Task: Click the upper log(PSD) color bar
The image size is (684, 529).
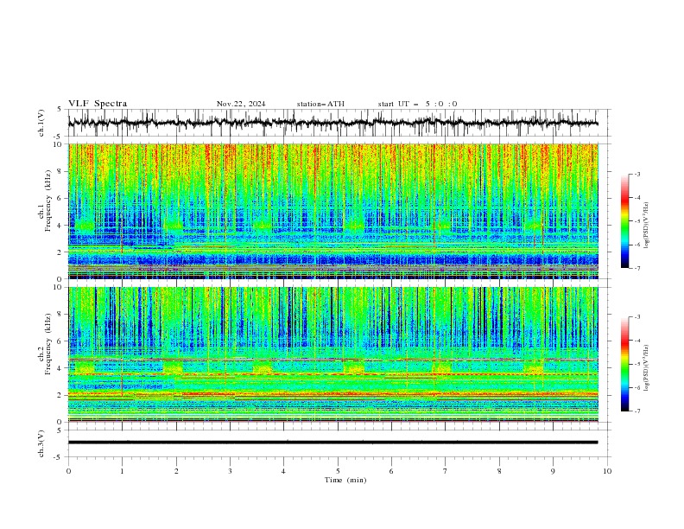Action: (624, 220)
